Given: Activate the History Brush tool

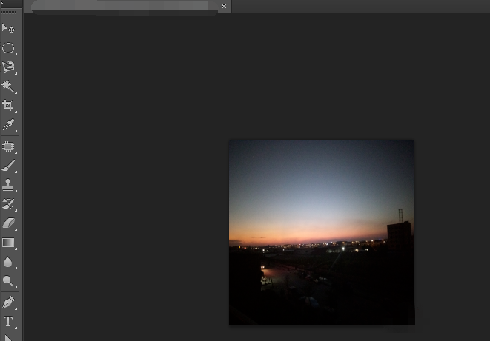Looking at the screenshot, I should tap(8, 204).
